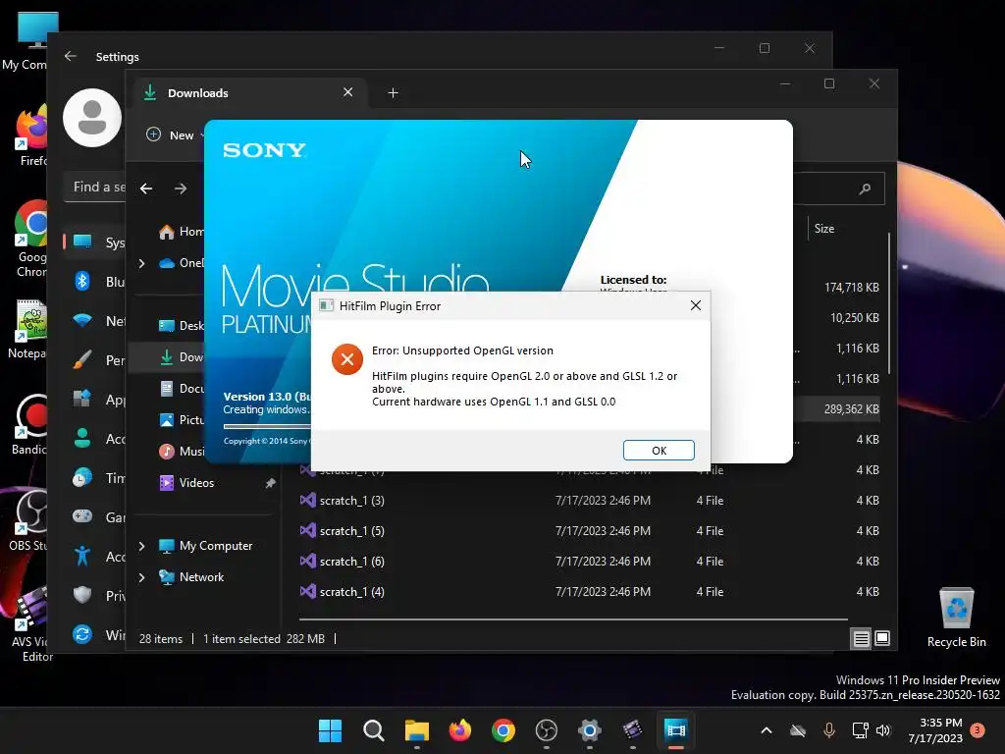1005x754 pixels.
Task: Open Network in the Settings sidebar
Action: 96,321
